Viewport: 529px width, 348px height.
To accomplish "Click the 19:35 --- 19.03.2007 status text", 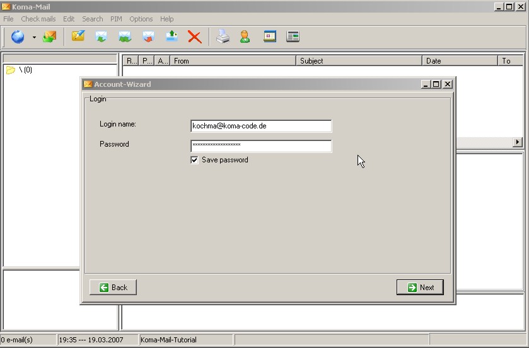I will (91, 340).
